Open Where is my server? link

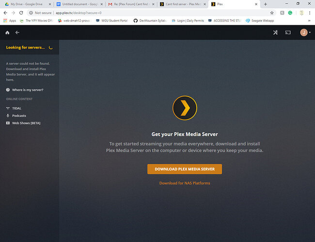coord(28,90)
